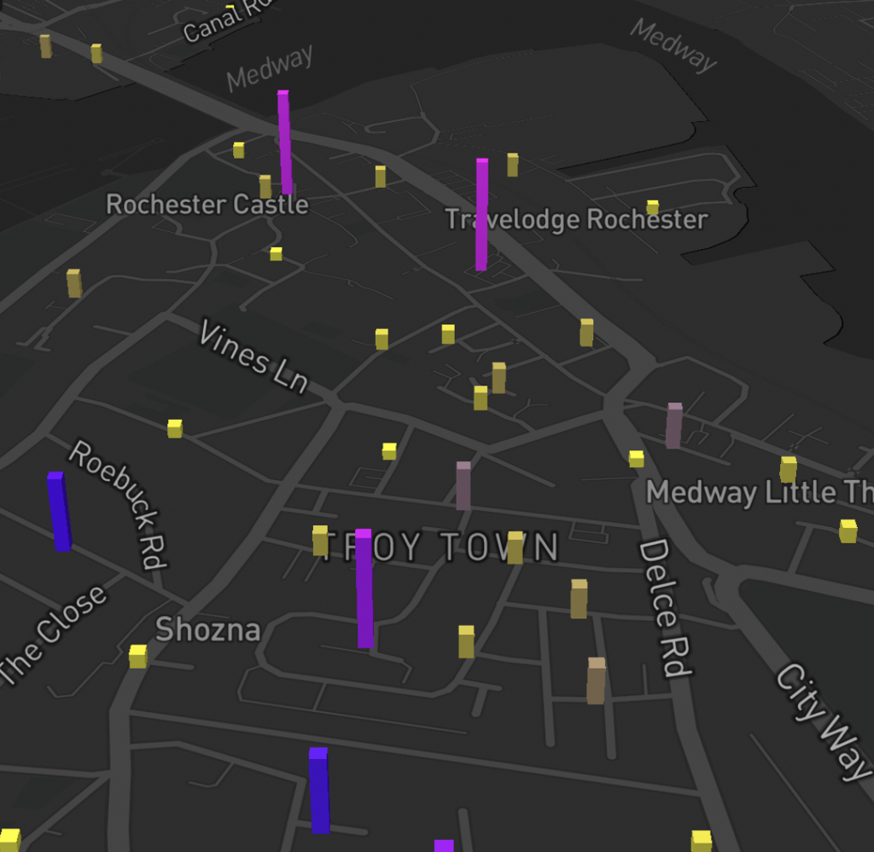
Task: Select the tan bar left of Delce Rd label
Action: pyautogui.click(x=596, y=681)
